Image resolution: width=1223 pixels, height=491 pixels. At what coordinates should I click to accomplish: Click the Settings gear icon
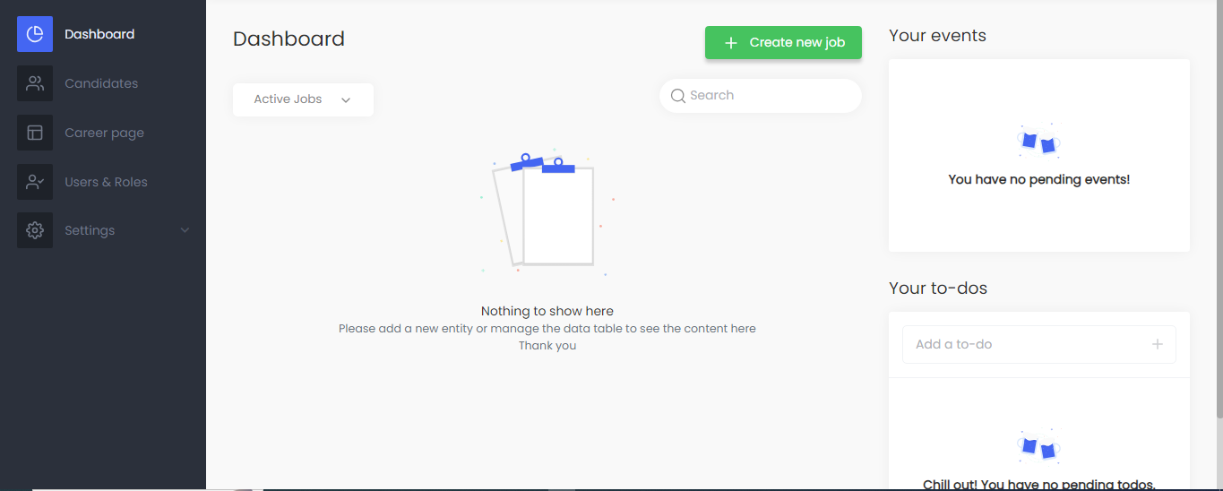coord(35,230)
